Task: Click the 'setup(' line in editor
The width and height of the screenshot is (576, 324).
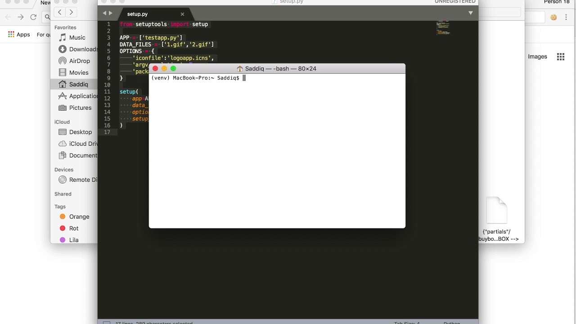Action: point(129,92)
